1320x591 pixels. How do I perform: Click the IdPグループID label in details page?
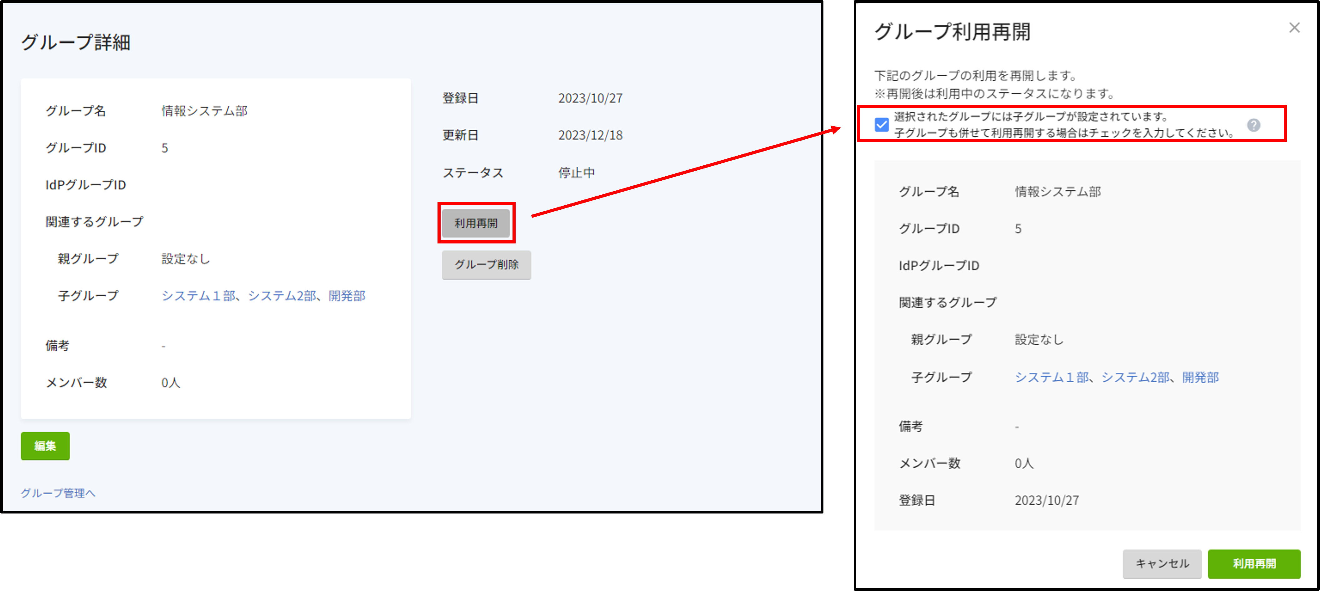pos(86,184)
